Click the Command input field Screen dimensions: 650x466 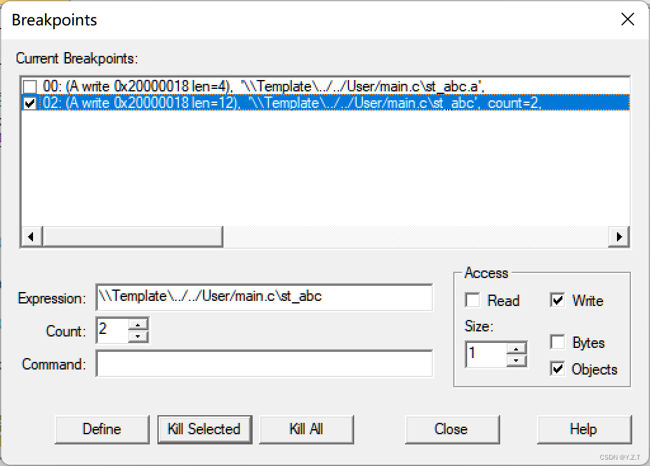tap(264, 363)
